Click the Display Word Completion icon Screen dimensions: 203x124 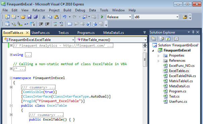point(26,24)
